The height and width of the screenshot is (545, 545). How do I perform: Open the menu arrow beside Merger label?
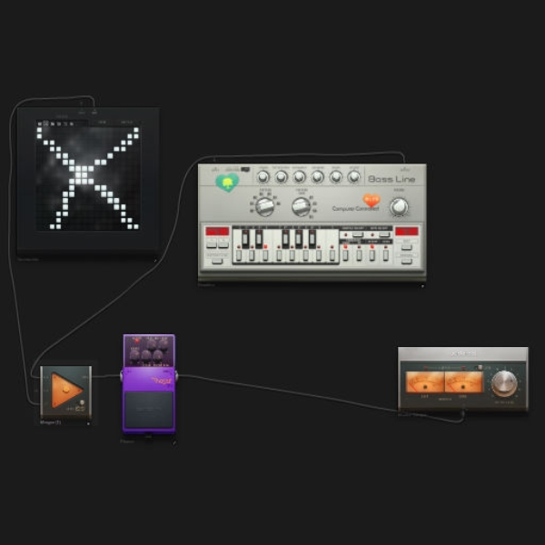point(88,423)
